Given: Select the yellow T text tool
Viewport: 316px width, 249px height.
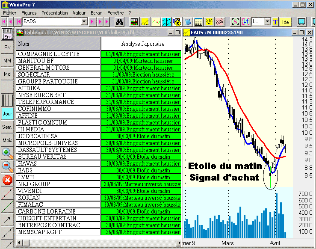Looking at the screenshot, I should tap(275, 22).
